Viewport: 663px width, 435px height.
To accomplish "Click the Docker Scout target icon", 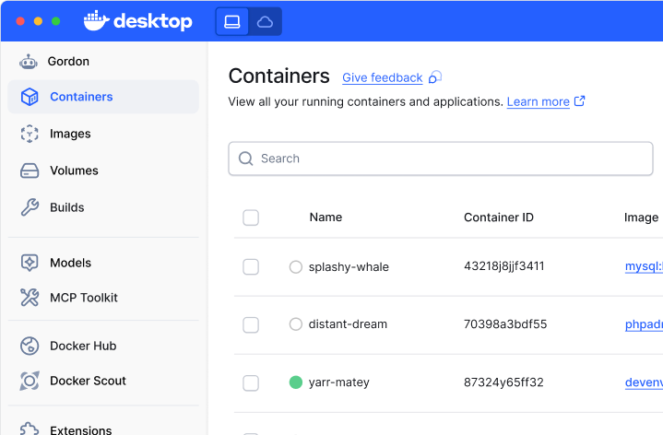I will (30, 381).
